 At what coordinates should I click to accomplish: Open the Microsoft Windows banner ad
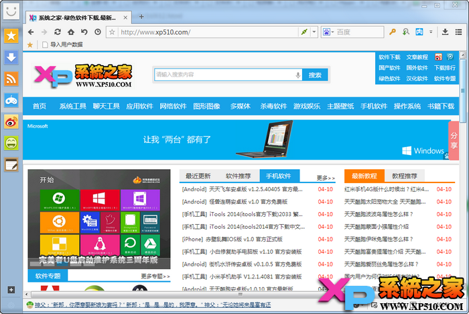click(237, 140)
